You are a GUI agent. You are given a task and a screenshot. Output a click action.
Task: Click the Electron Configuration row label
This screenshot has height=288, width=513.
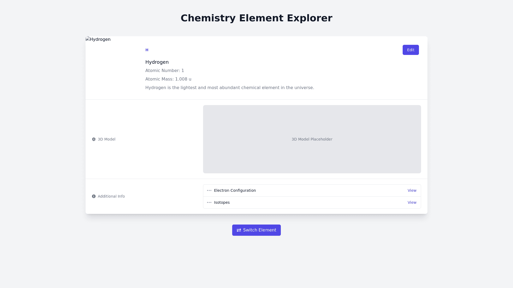235,190
